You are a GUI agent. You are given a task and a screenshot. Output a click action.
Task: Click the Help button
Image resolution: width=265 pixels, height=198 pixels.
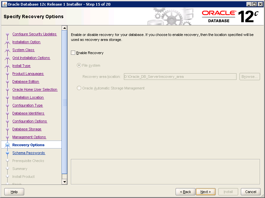(14, 192)
